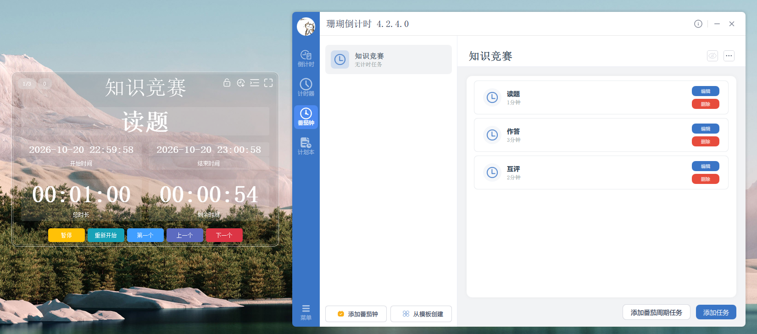Click 从模板创建 create from template
Image resolution: width=757 pixels, height=334 pixels.
(x=421, y=314)
